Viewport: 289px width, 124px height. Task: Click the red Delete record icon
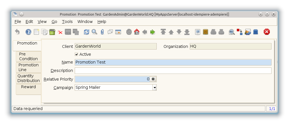[60, 32]
